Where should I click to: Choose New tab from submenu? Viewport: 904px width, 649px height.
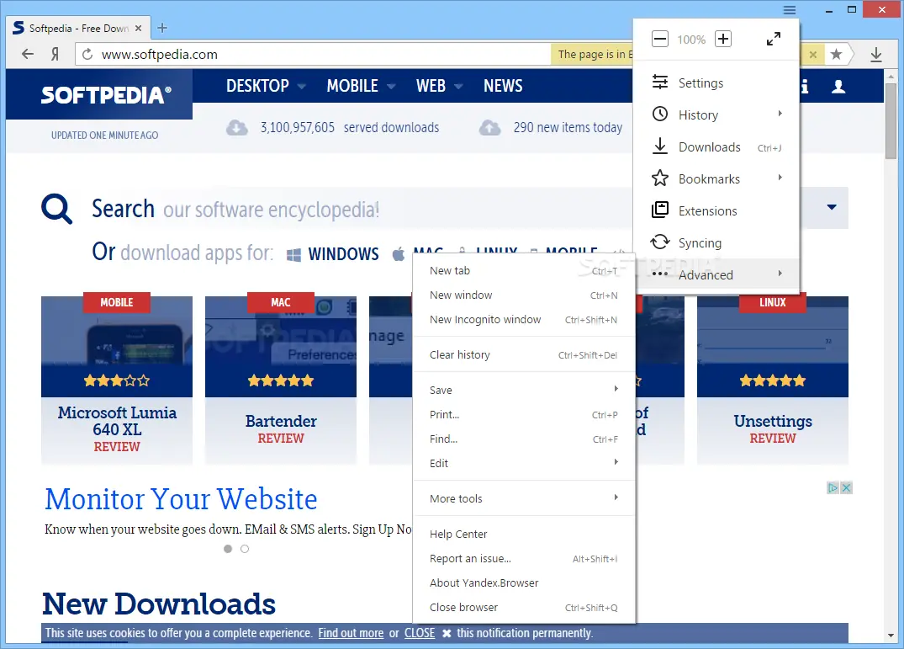[524, 270]
